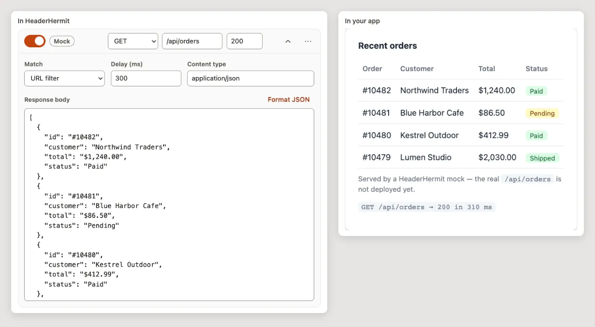Click the /api/orders code snippet in note
595x327 pixels.
528,179
